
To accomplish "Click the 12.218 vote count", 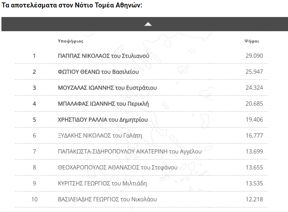I will [254, 199].
